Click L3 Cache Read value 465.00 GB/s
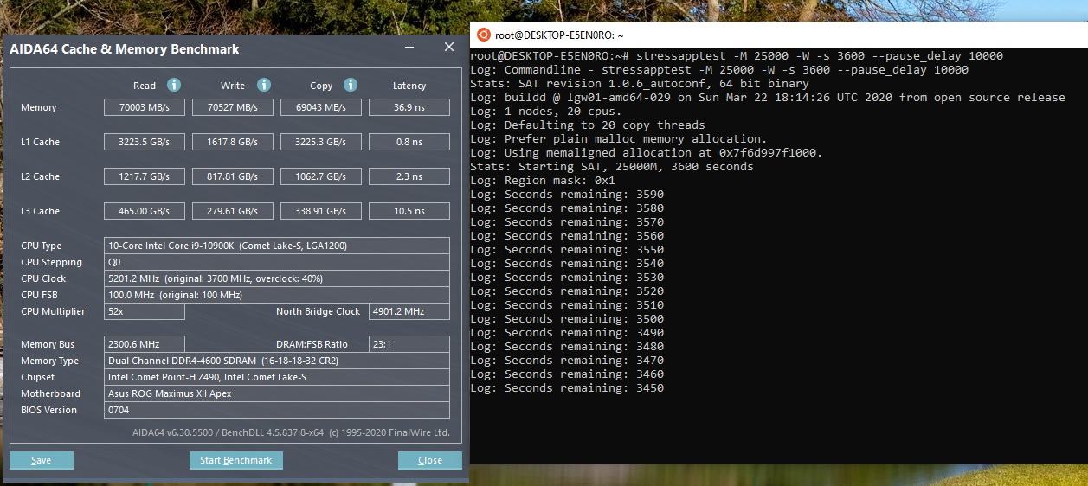The height and width of the screenshot is (486, 1088). (145, 211)
